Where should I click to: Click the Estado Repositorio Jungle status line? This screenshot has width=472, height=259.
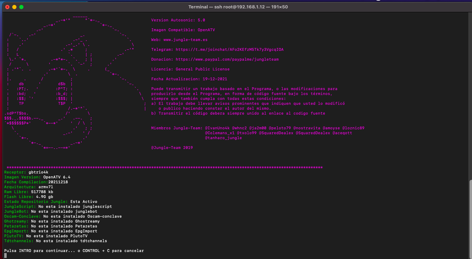point(50,202)
